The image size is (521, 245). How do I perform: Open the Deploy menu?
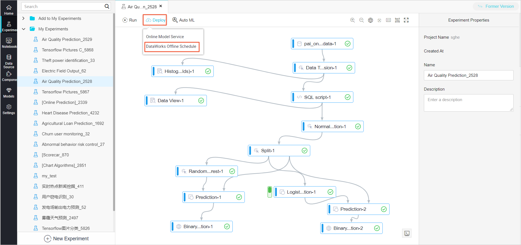[155, 20]
